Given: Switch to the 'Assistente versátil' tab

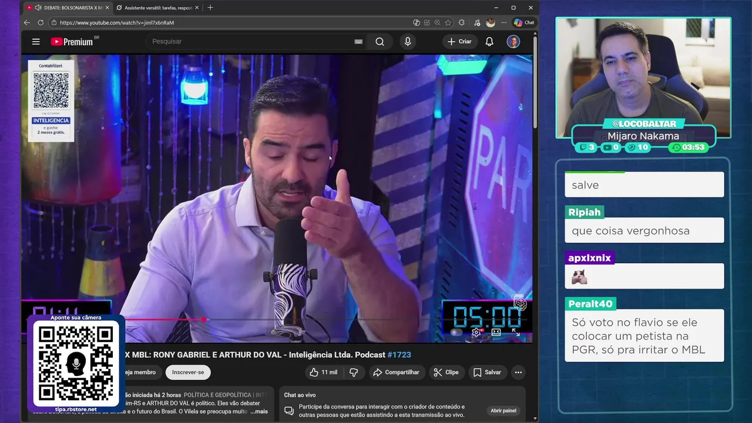Looking at the screenshot, I should 157,8.
